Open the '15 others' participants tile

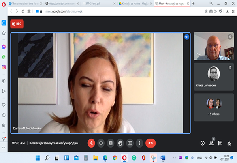tap(214, 107)
